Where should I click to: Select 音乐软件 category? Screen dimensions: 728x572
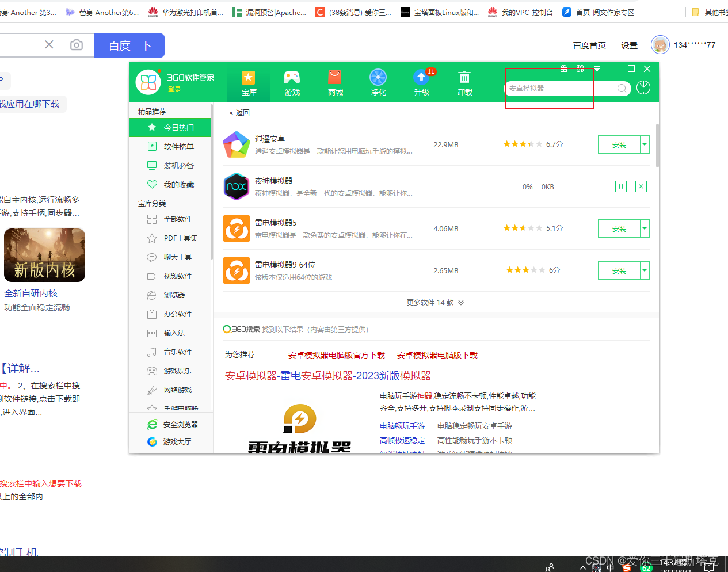point(170,352)
